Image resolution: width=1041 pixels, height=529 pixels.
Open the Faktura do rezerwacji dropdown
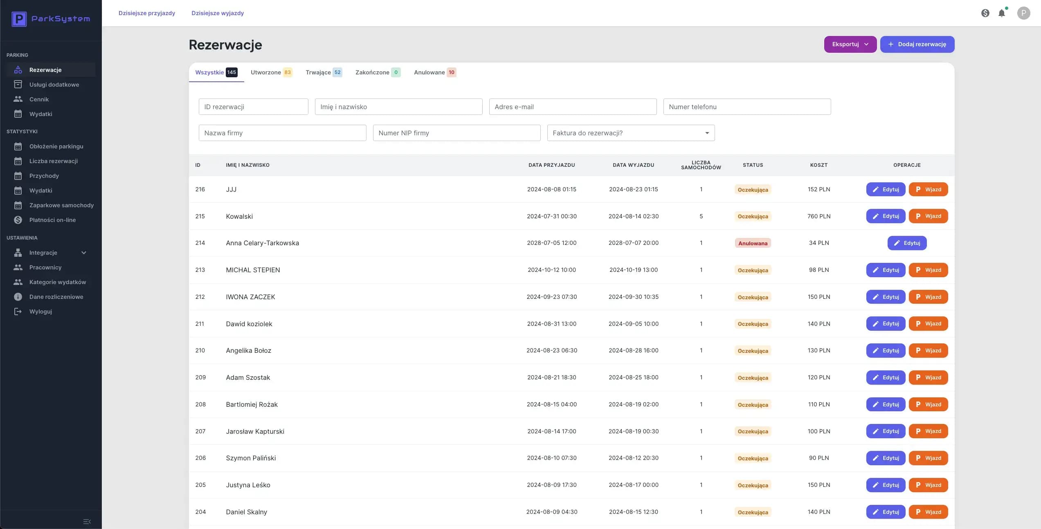630,132
